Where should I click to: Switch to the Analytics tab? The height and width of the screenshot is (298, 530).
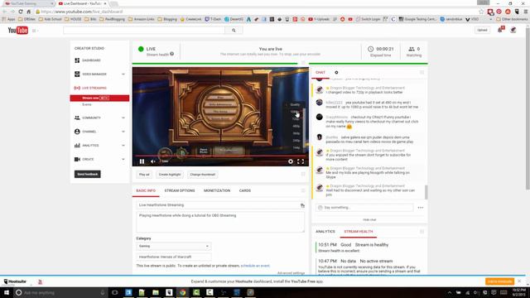point(325,232)
